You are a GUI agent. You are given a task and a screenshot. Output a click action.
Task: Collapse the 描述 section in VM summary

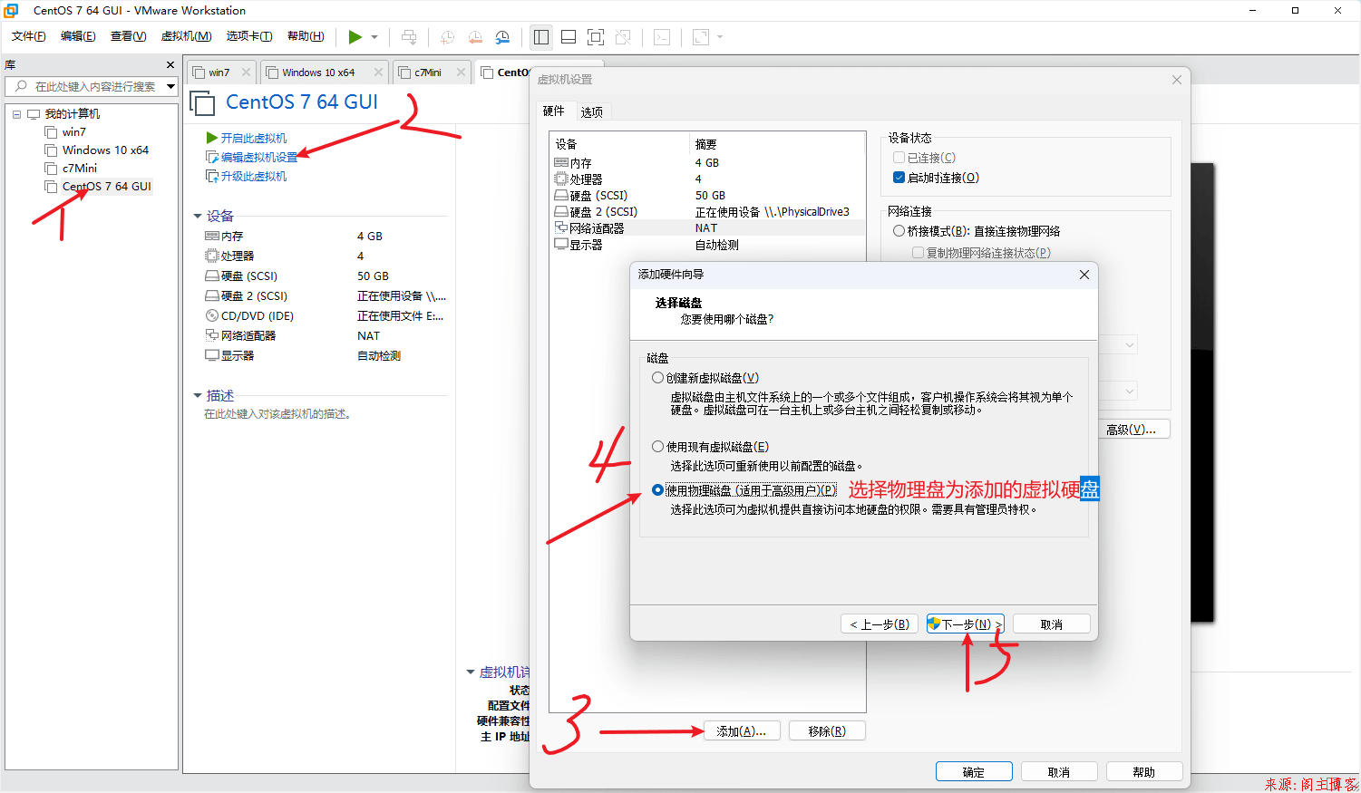pyautogui.click(x=198, y=396)
